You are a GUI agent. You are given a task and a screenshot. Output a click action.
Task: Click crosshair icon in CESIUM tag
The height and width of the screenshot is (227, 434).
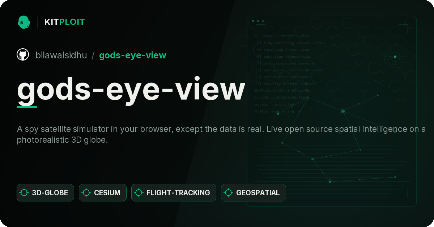(86, 193)
